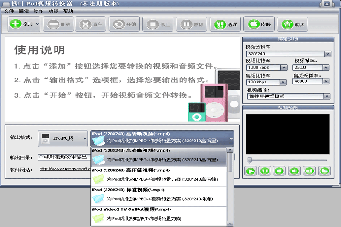
Task: Click the preset list scrollbar down arrow
Action: pos(230,224)
